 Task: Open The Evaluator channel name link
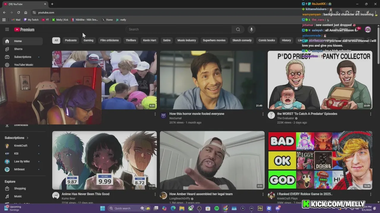pyautogui.click(x=285, y=118)
